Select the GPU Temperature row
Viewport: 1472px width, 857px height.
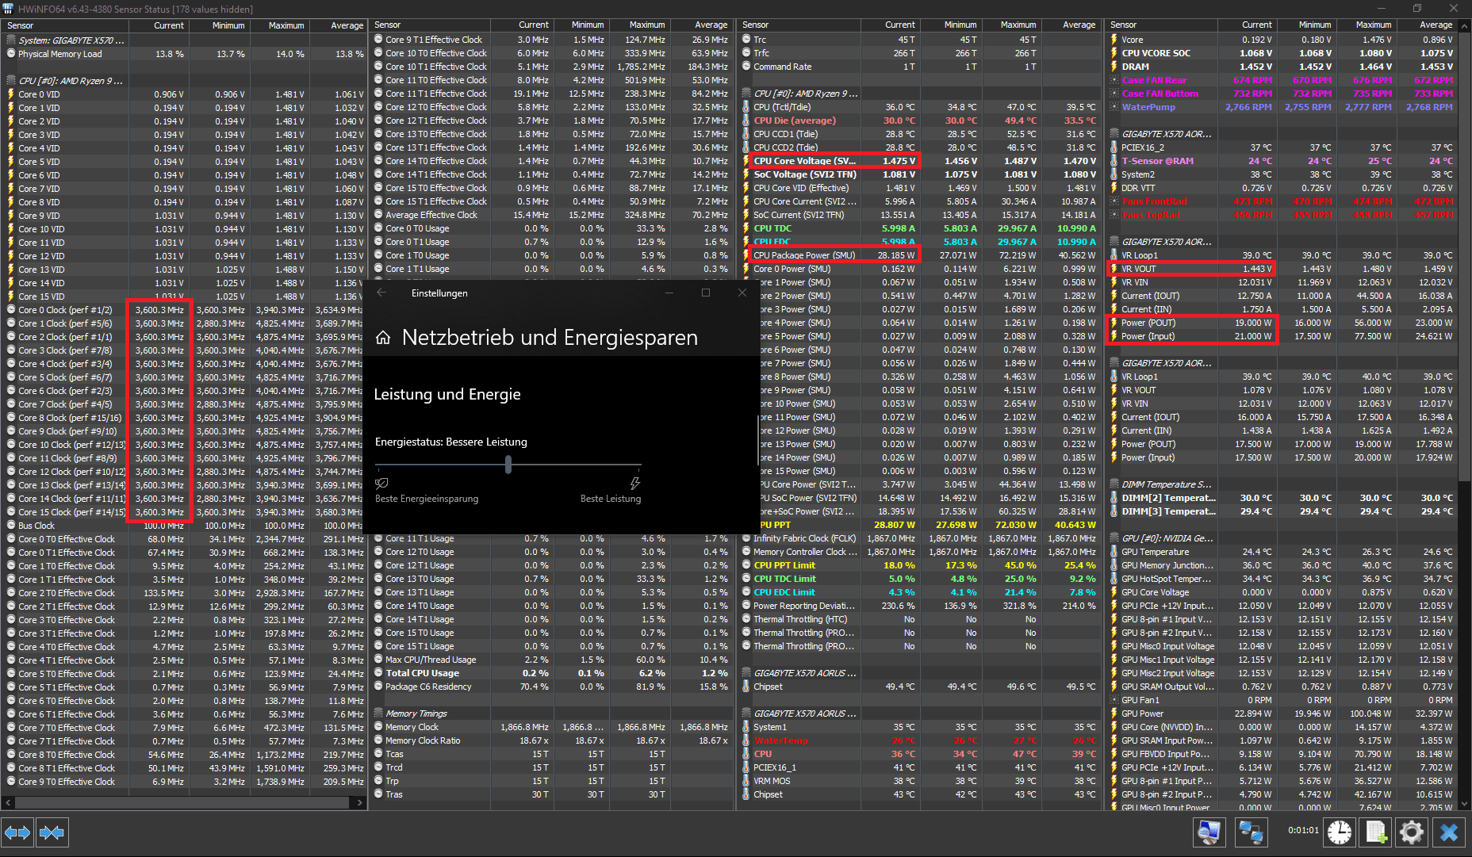1282,552
